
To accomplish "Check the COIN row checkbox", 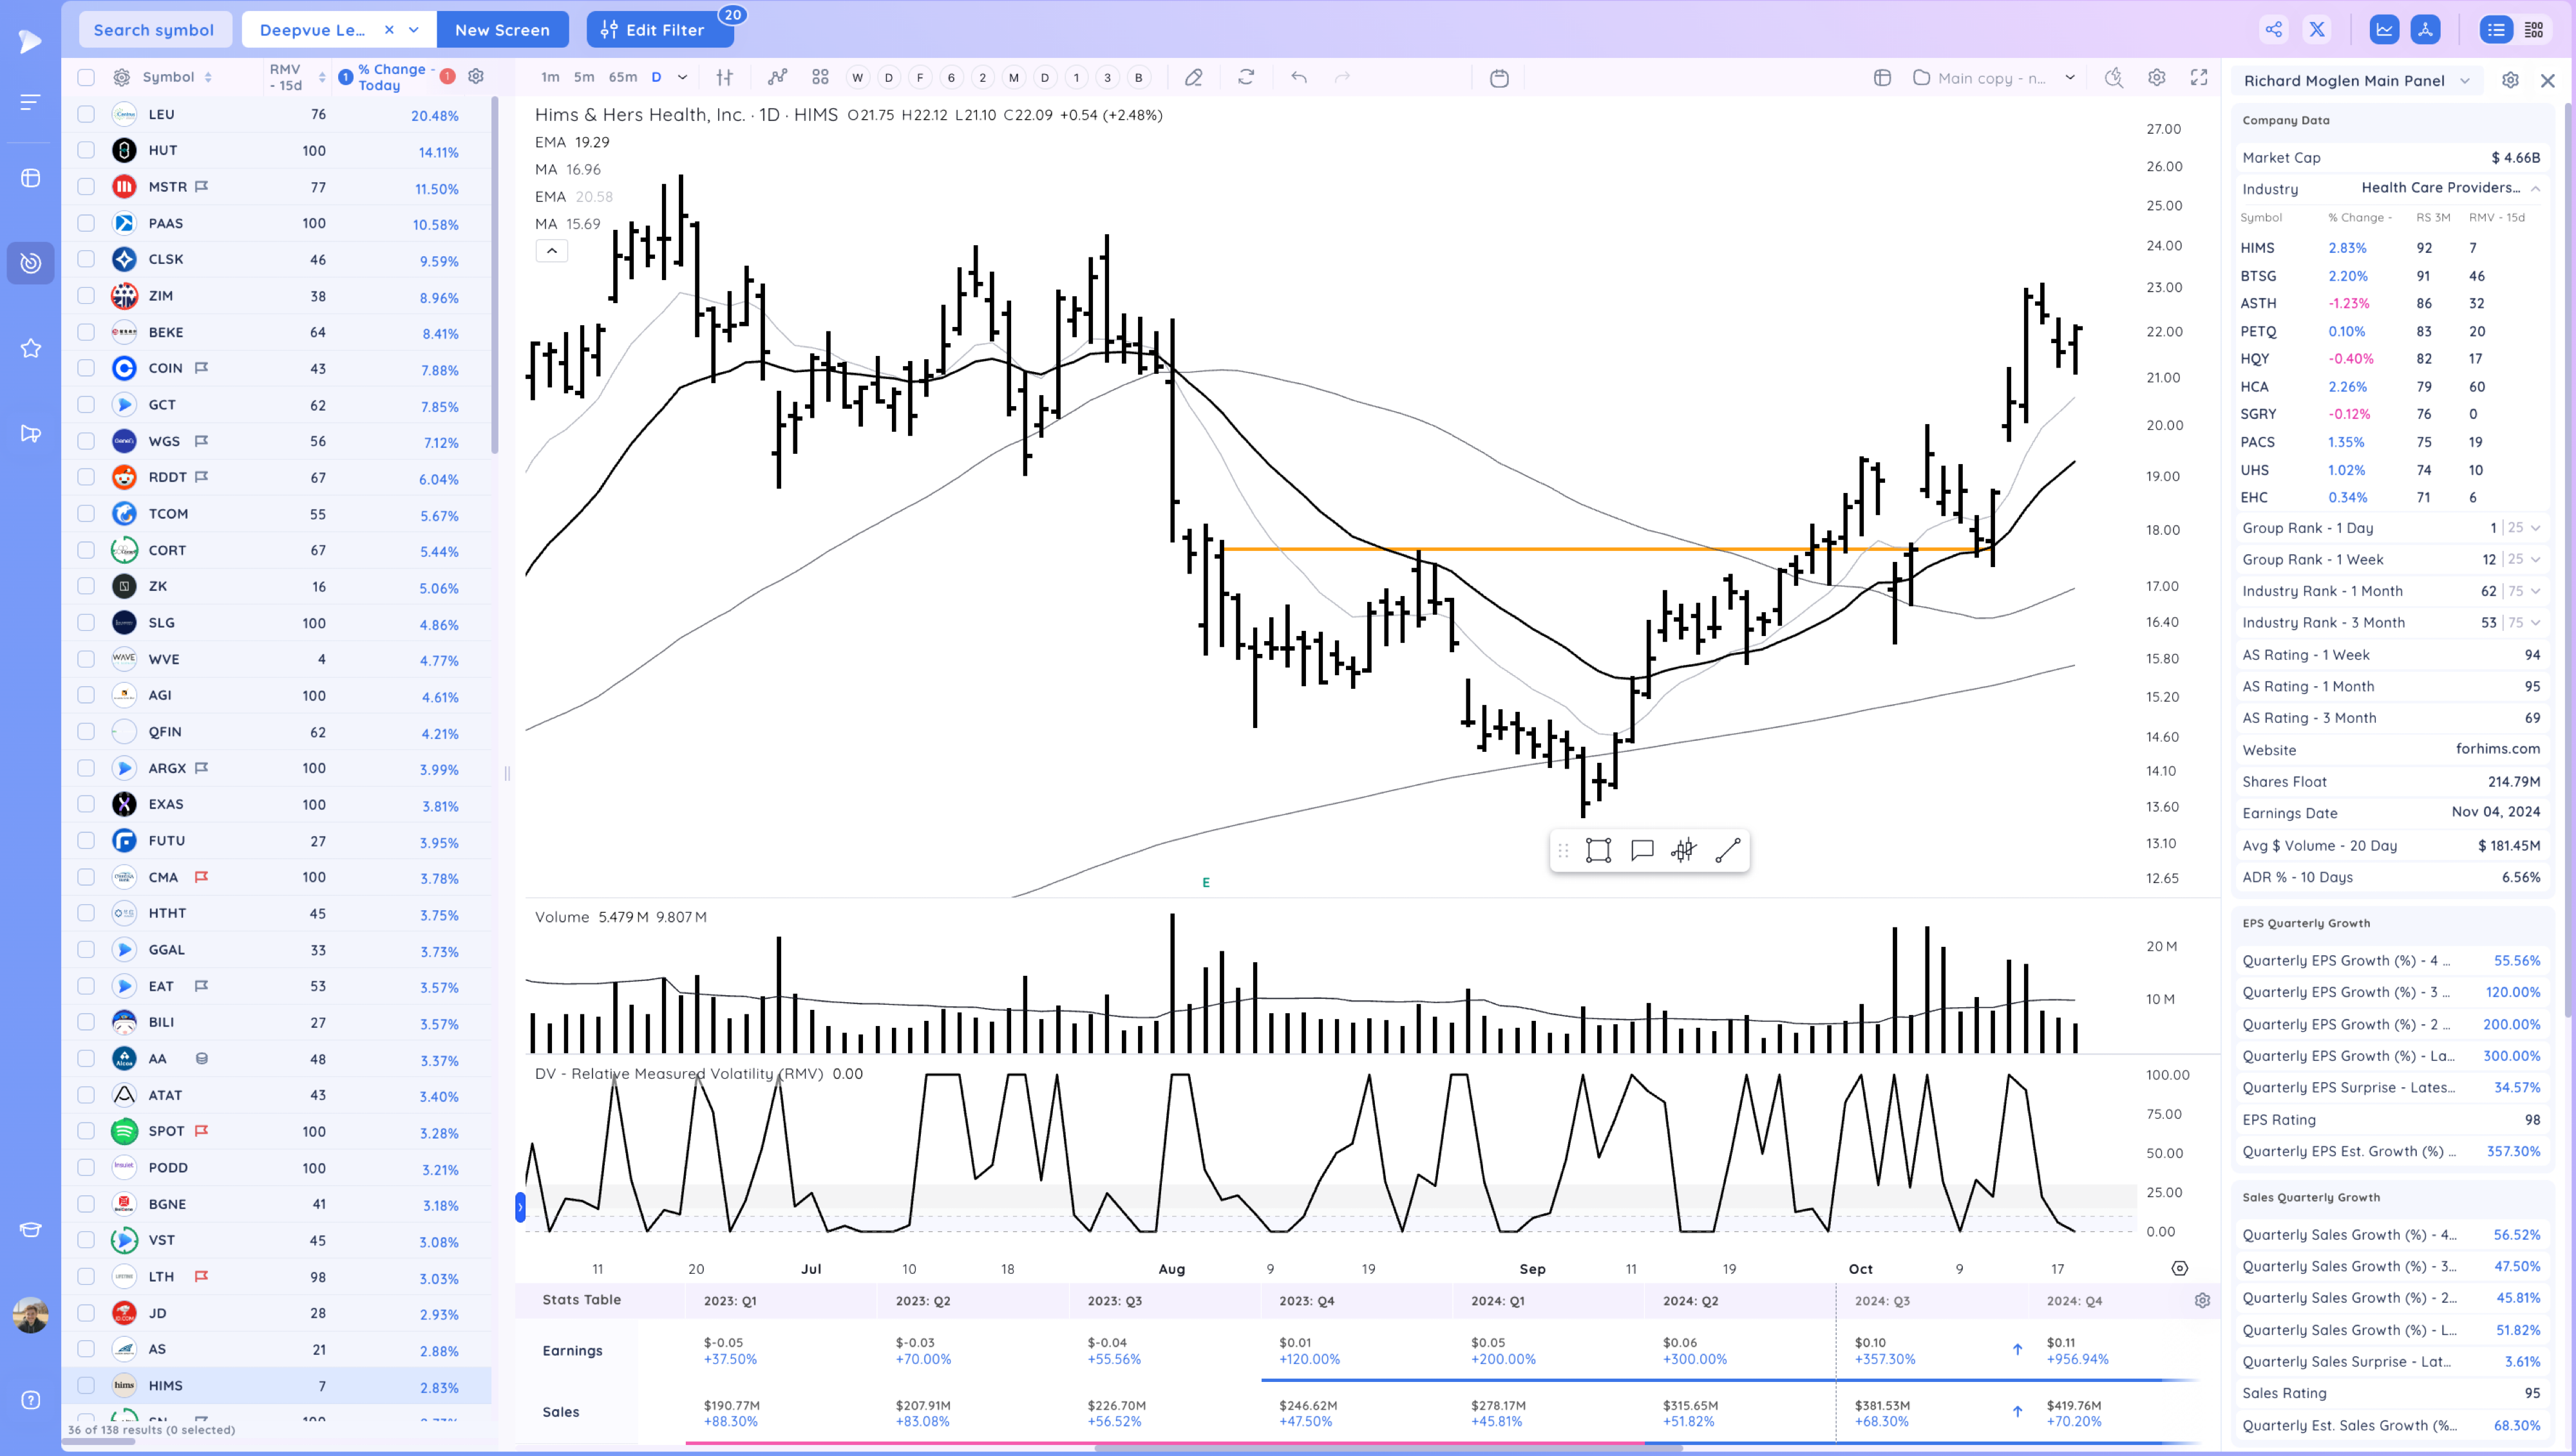I will 86,368.
